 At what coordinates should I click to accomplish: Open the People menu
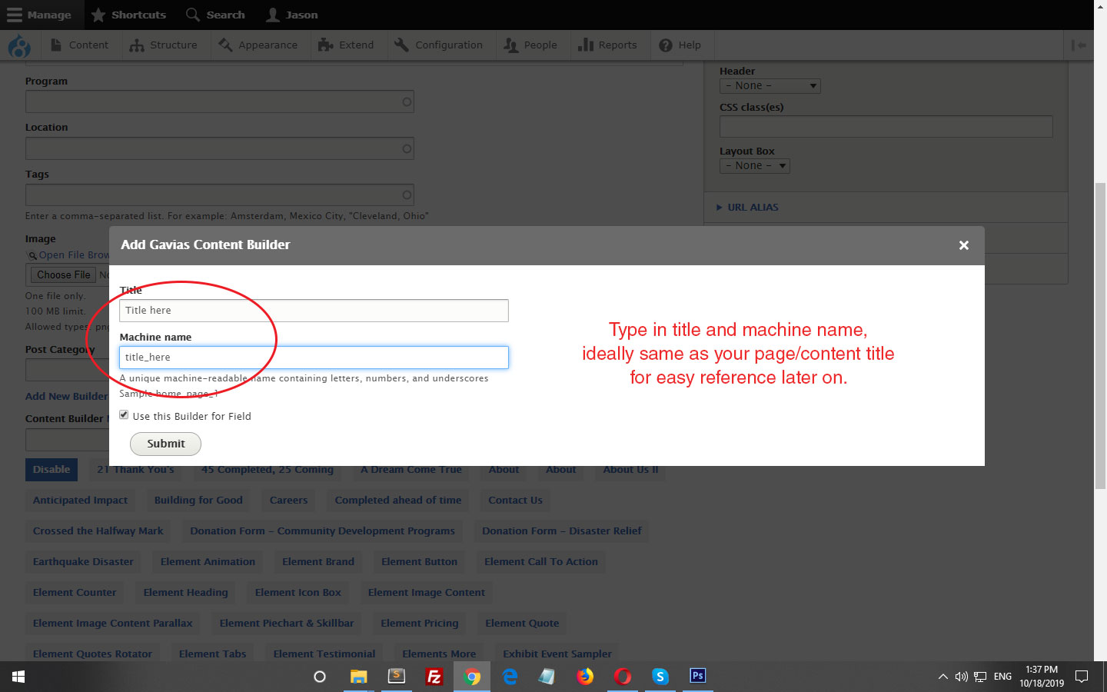(531, 45)
